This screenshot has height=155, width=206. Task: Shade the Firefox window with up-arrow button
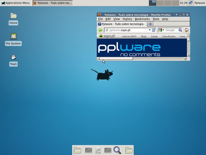point(176,15)
